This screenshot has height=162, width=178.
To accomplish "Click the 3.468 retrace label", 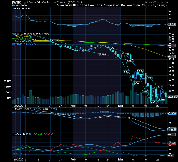I will (x=145, y=91).
